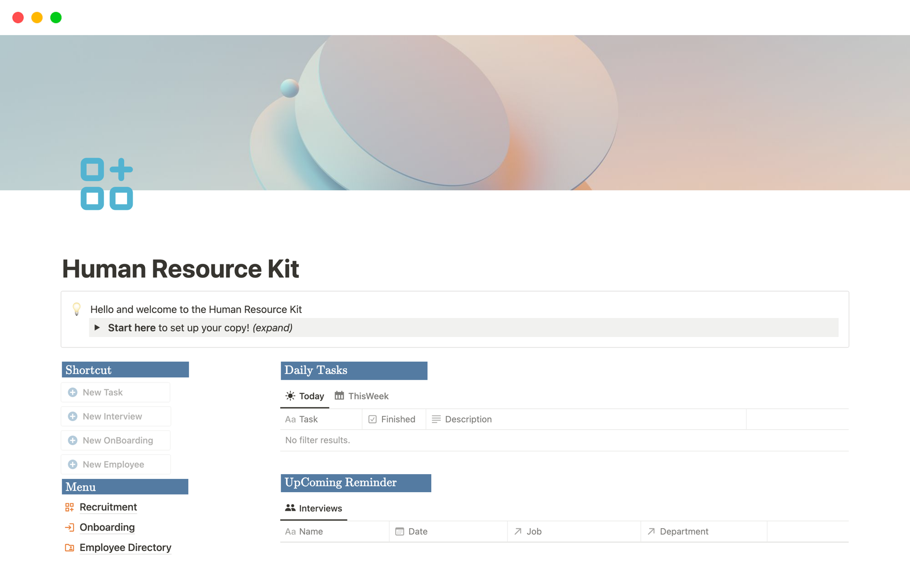Image resolution: width=910 pixels, height=569 pixels.
Task: Switch to the ThisWeek tab
Action: tap(368, 396)
